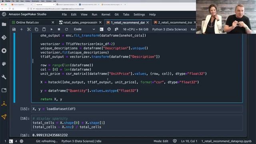Screen dimensions: 256x144
Task: Click the blue cell collapser bar
Action: (x=14, y=68)
